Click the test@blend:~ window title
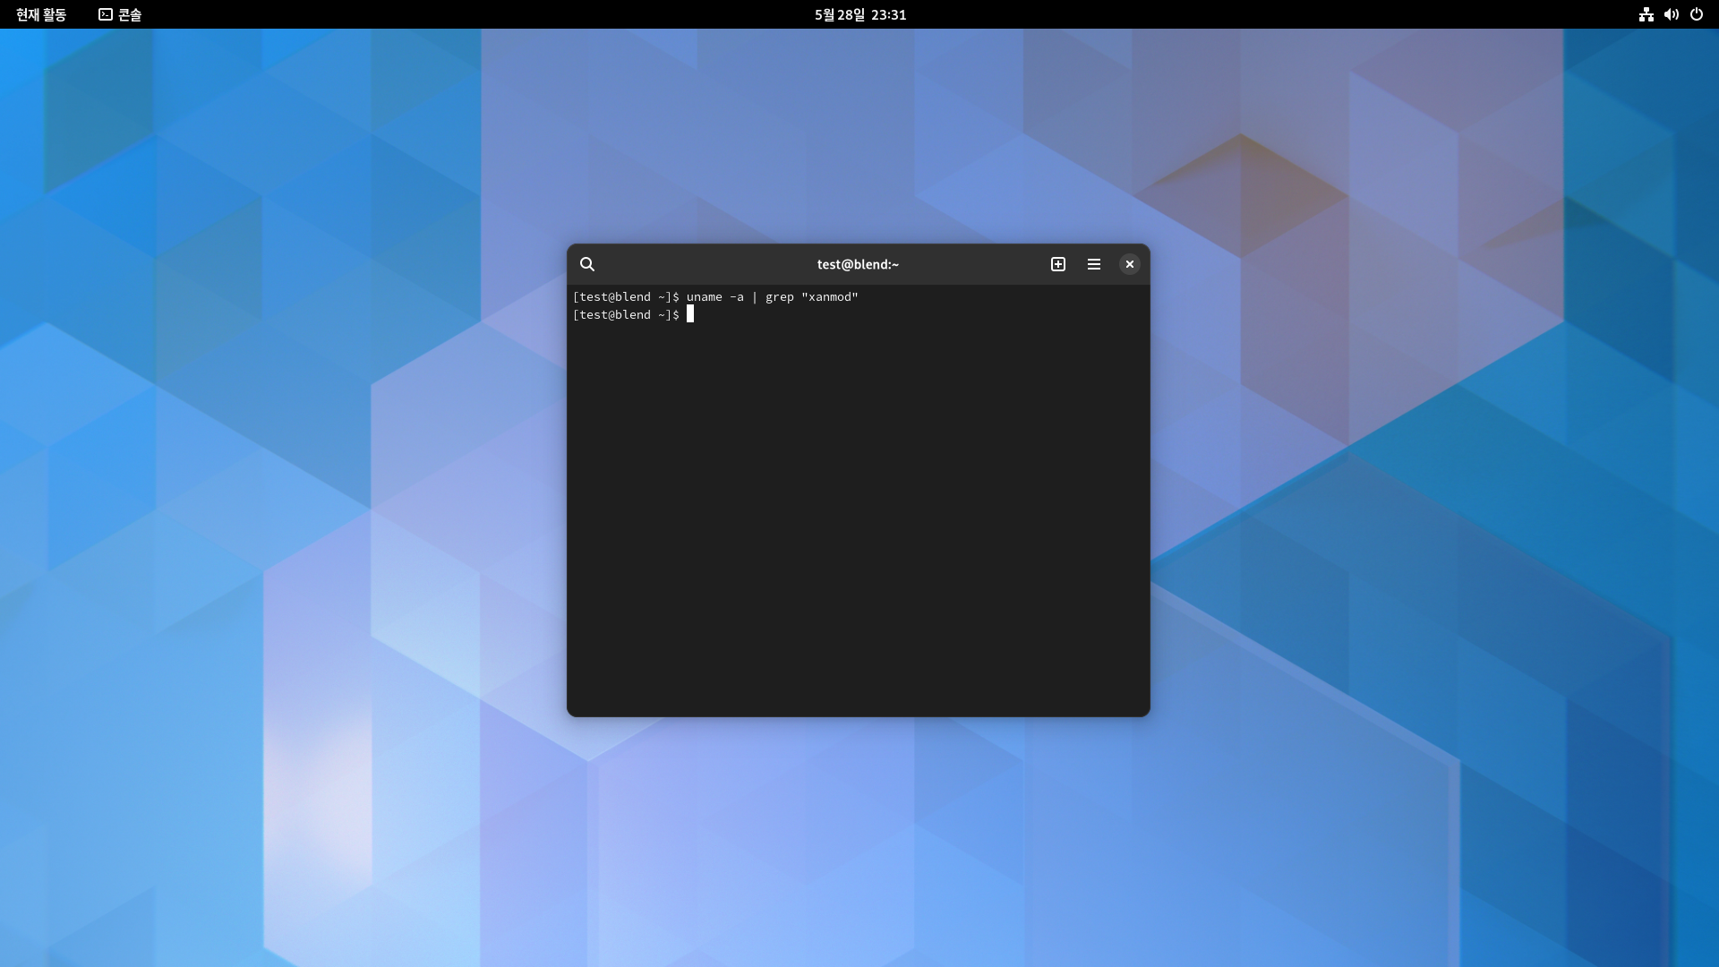The width and height of the screenshot is (1719, 967). tap(858, 264)
